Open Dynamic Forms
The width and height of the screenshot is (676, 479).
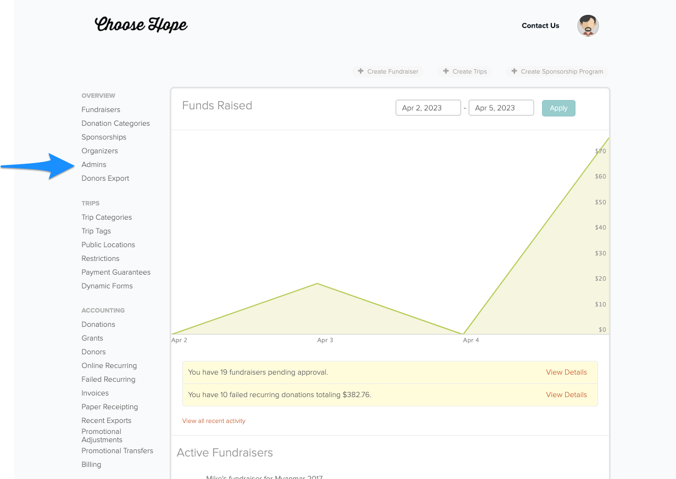tap(107, 286)
